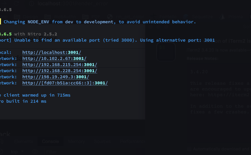Image resolution: width=251 pixels, height=155 pixels.
Task: Click the localhost address bar
Action: pos(73,4)
